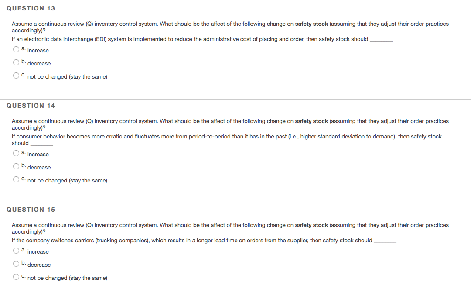This screenshot has height=296, width=471.
Task: Click answer label "c. not be changed" under Question 15
Action: point(65,278)
